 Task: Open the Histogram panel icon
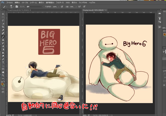[x=160, y=13]
